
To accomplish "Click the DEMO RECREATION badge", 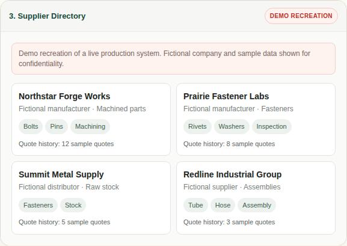I will [301, 16].
